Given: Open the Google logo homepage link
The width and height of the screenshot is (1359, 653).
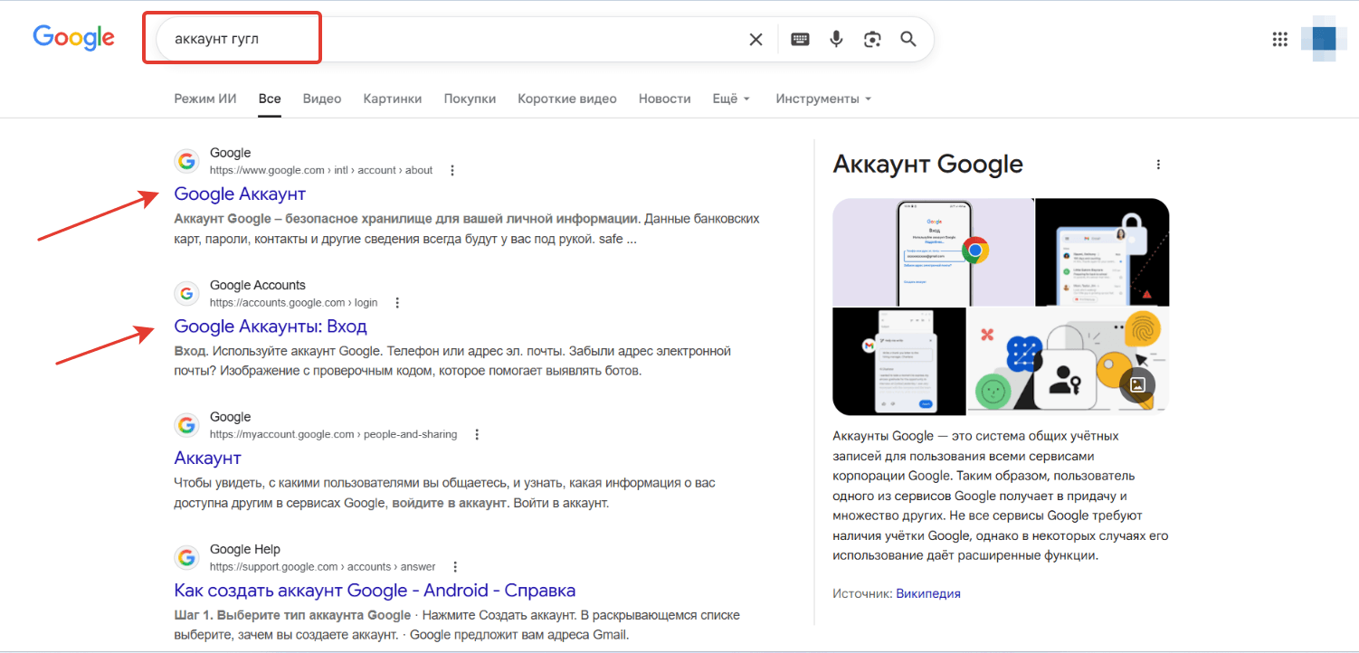Looking at the screenshot, I should click(x=74, y=38).
